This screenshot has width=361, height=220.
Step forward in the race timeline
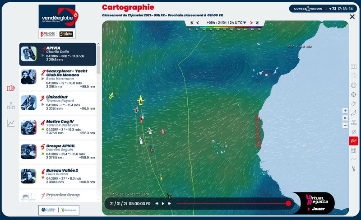tap(169, 203)
